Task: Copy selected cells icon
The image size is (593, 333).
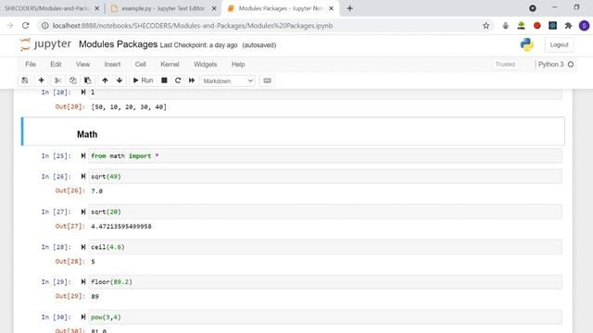Action: (72, 80)
